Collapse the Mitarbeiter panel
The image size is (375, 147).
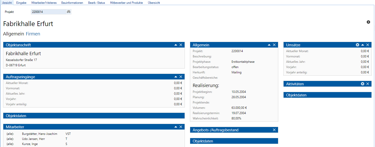click(176, 127)
